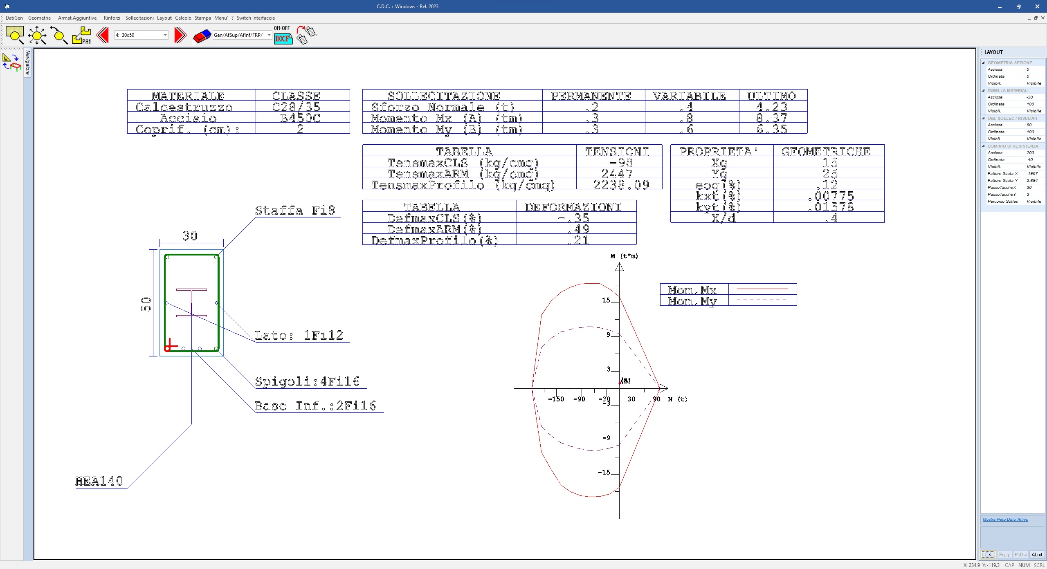Open the Calcolo menu
The height and width of the screenshot is (569, 1047).
tap(183, 18)
